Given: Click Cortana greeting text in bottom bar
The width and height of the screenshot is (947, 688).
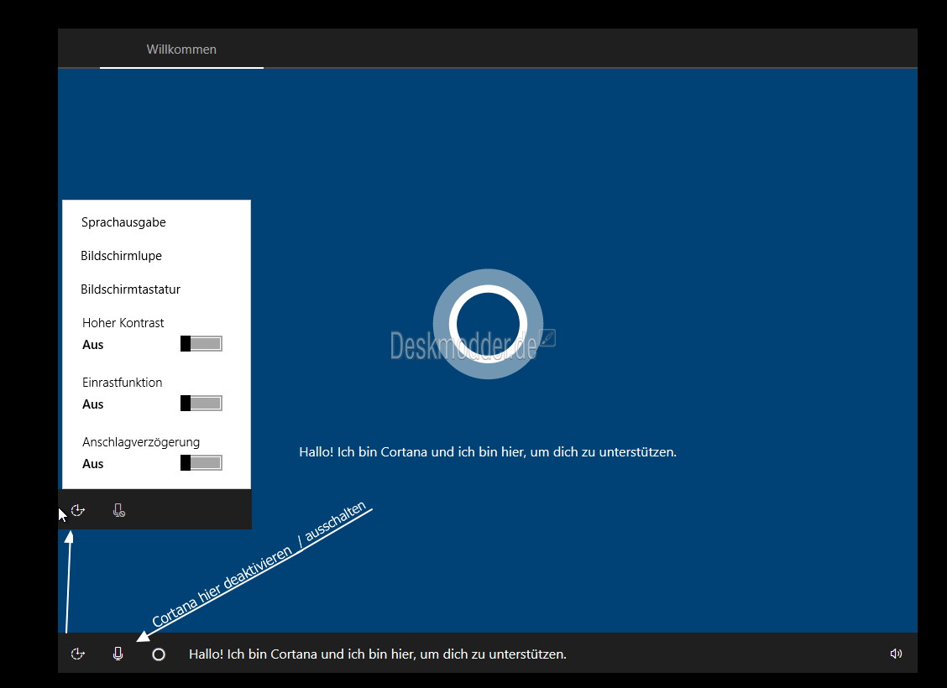Looking at the screenshot, I should tap(378, 654).
